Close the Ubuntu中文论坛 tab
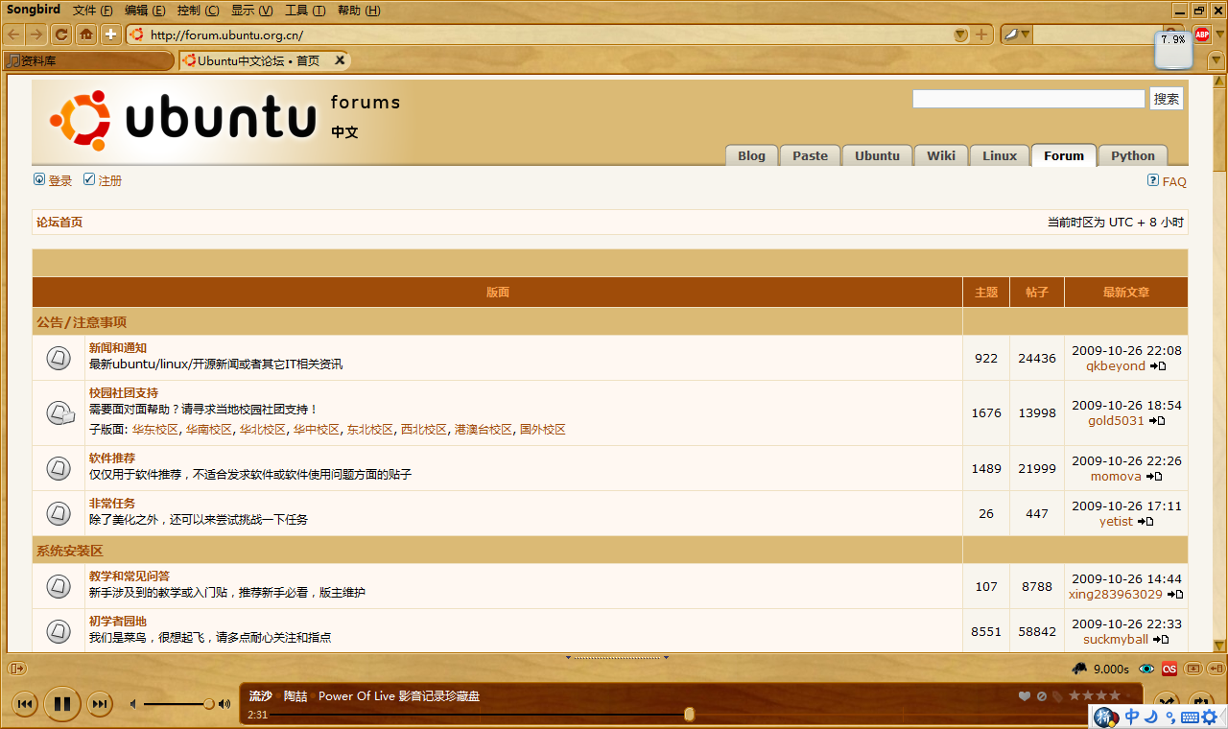This screenshot has width=1228, height=729. [340, 60]
